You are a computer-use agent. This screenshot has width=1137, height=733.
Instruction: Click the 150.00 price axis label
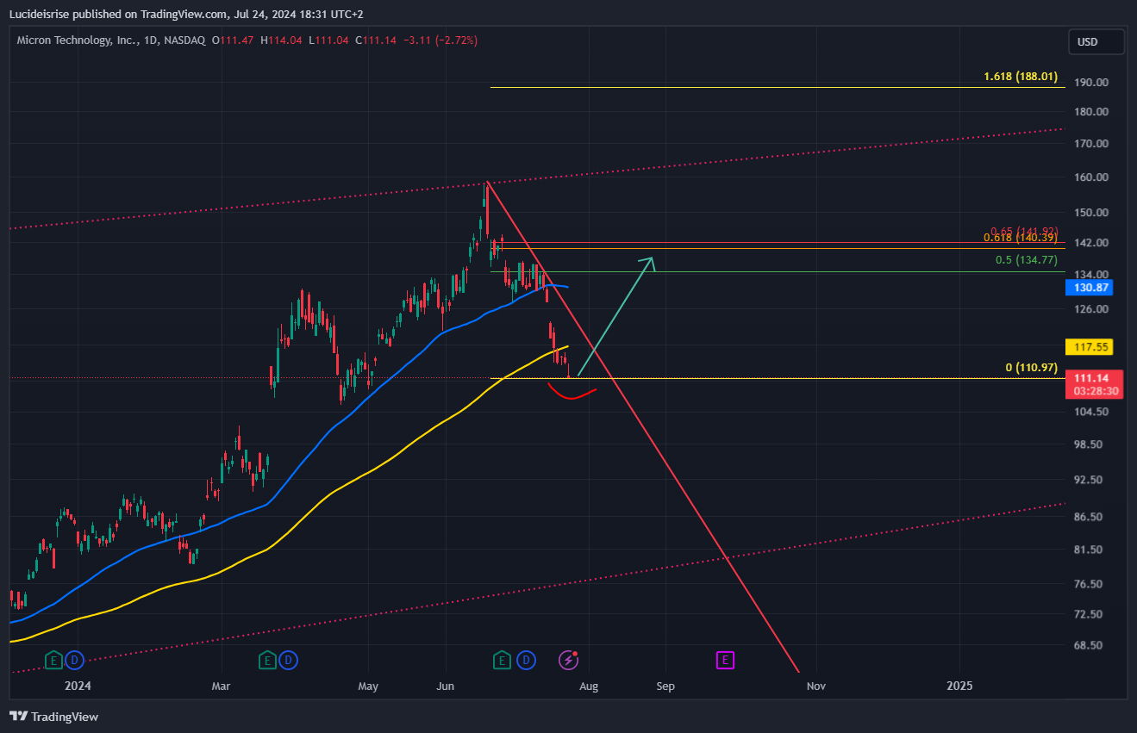(x=1090, y=212)
